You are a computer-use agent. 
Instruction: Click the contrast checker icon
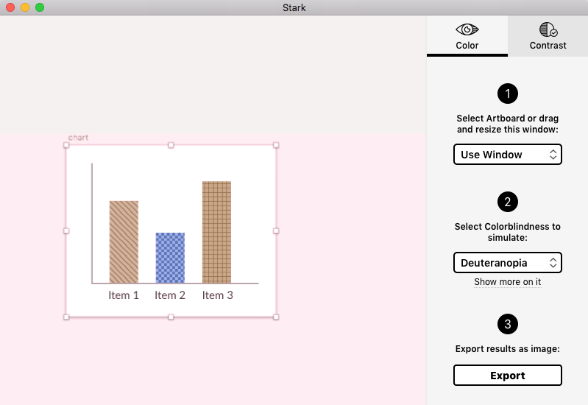click(x=548, y=29)
